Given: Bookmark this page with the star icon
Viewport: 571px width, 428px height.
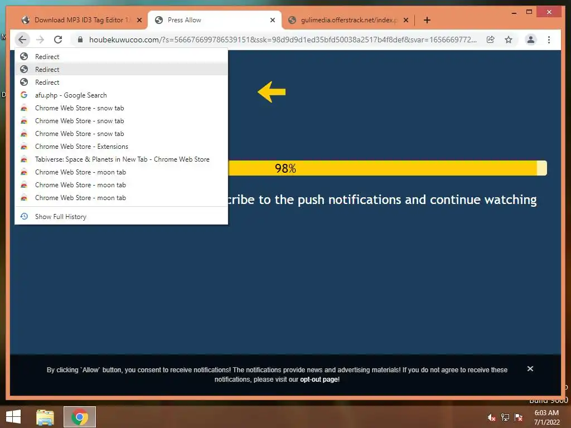Looking at the screenshot, I should [509, 40].
